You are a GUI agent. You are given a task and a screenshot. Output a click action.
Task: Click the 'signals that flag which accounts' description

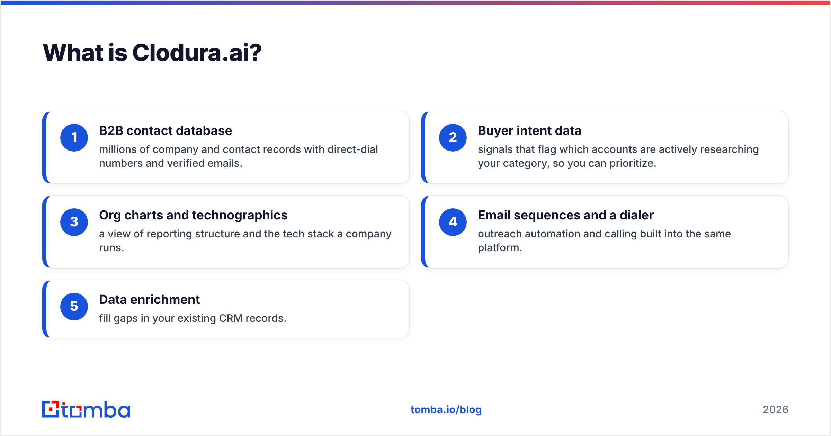click(x=618, y=156)
